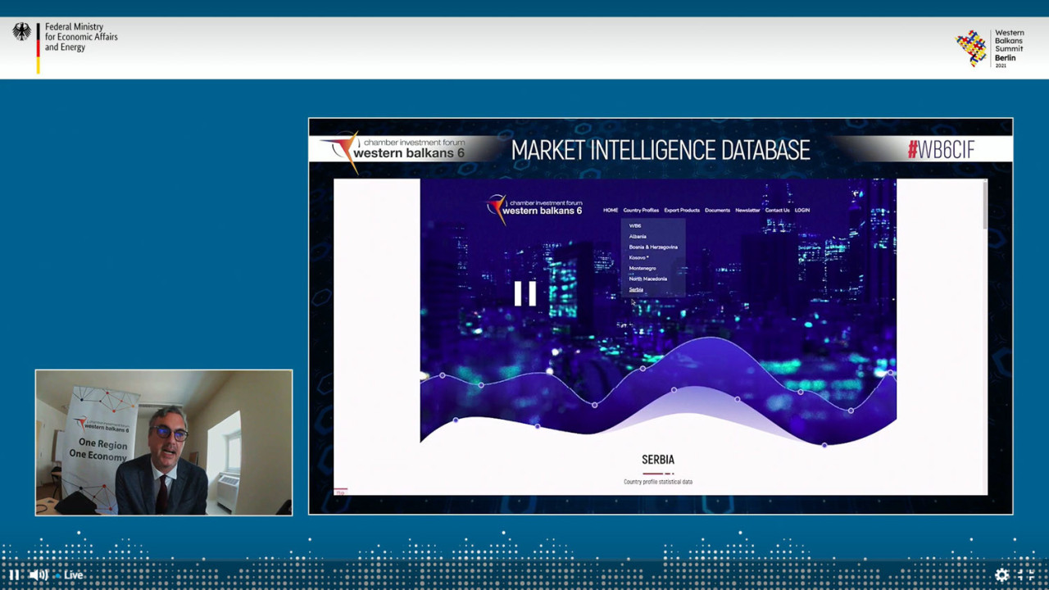This screenshot has height=590, width=1049.
Task: Pause the live stream in player bar
Action: click(x=14, y=575)
